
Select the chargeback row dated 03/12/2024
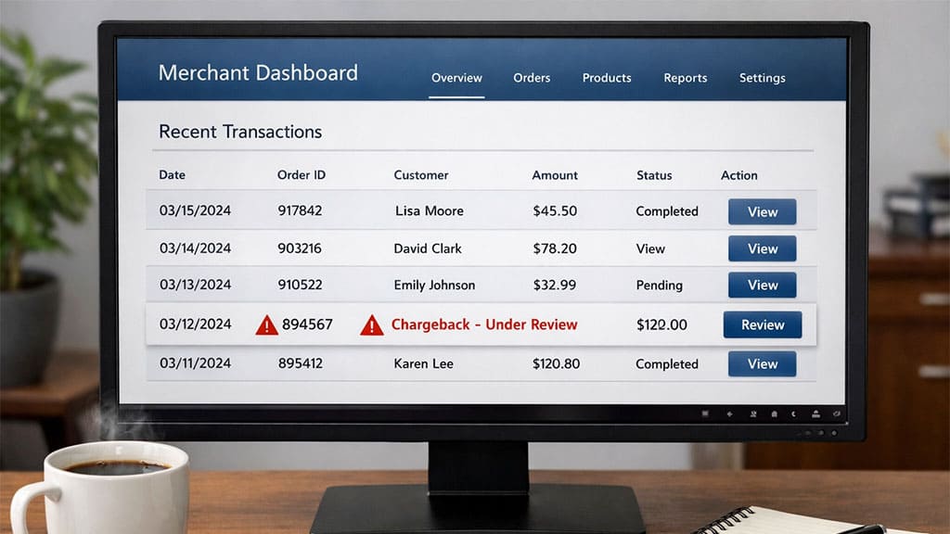click(482, 324)
